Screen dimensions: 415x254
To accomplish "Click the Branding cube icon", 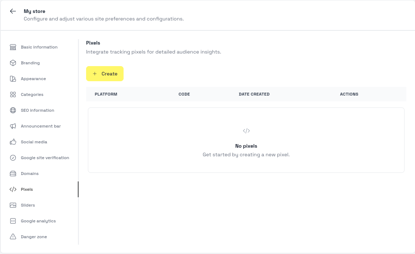I will pos(13,63).
